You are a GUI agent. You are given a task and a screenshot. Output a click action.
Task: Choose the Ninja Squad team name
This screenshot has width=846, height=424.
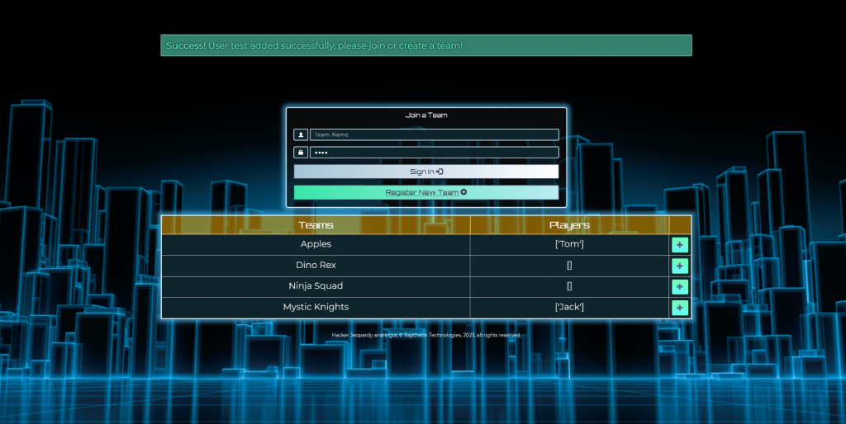pyautogui.click(x=316, y=286)
